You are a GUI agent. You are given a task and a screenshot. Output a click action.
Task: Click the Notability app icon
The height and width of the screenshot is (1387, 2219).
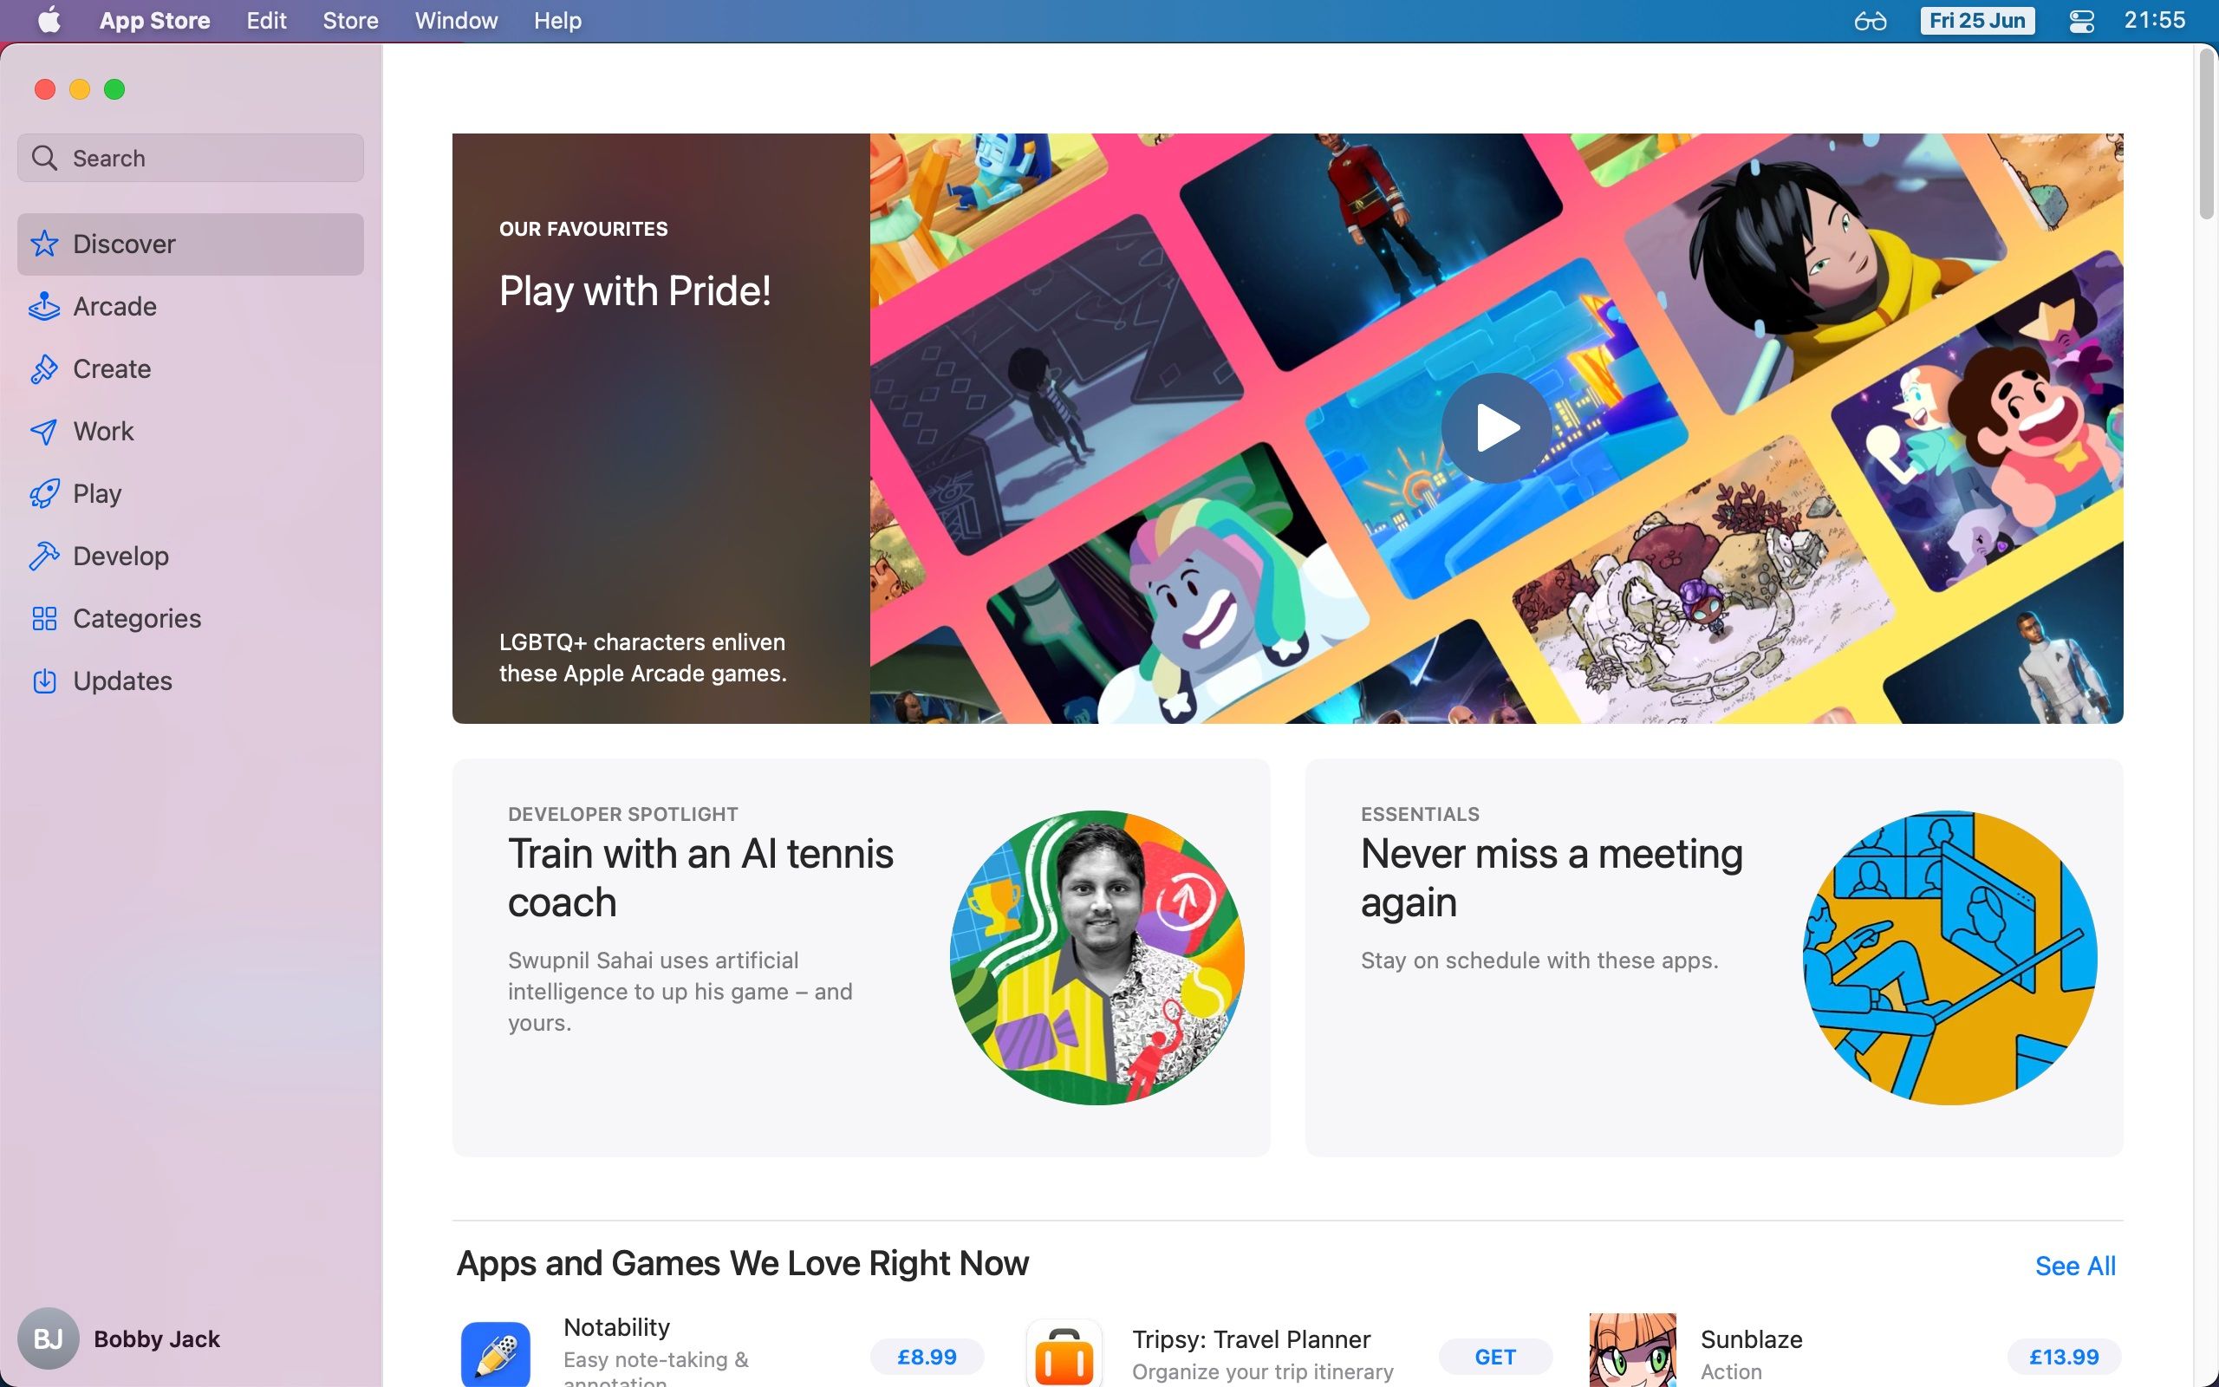coord(495,1349)
